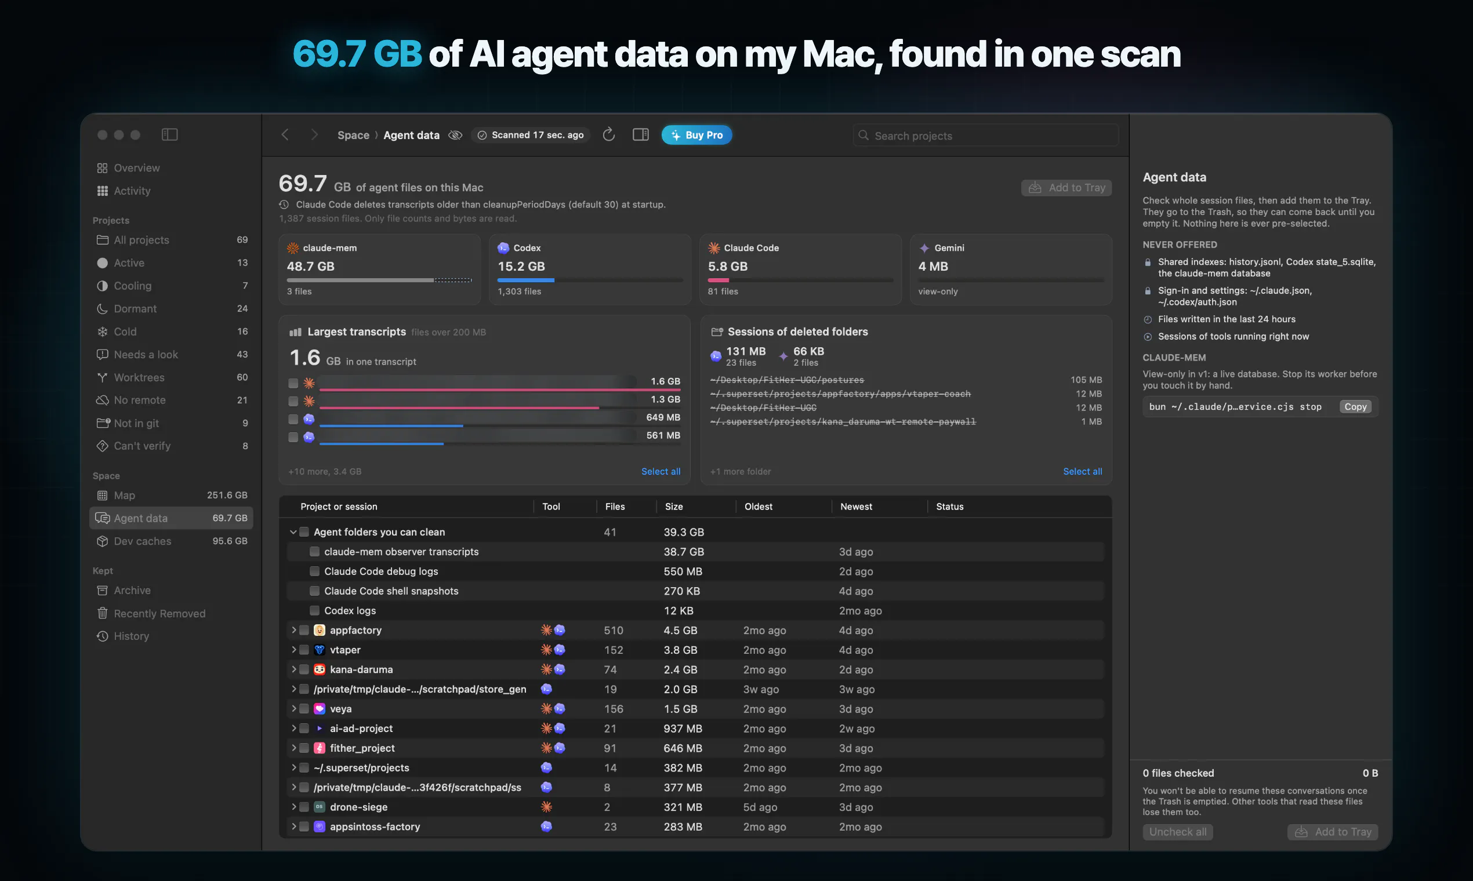Click the History clock icon
Viewport: 1473px width, 881px height.
102,636
